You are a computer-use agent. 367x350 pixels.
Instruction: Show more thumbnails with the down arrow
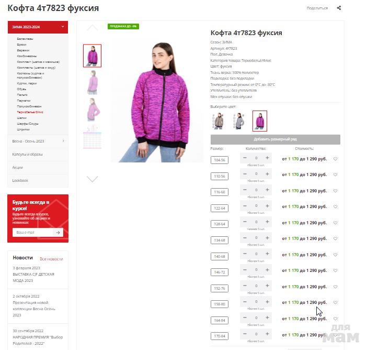pos(92,179)
